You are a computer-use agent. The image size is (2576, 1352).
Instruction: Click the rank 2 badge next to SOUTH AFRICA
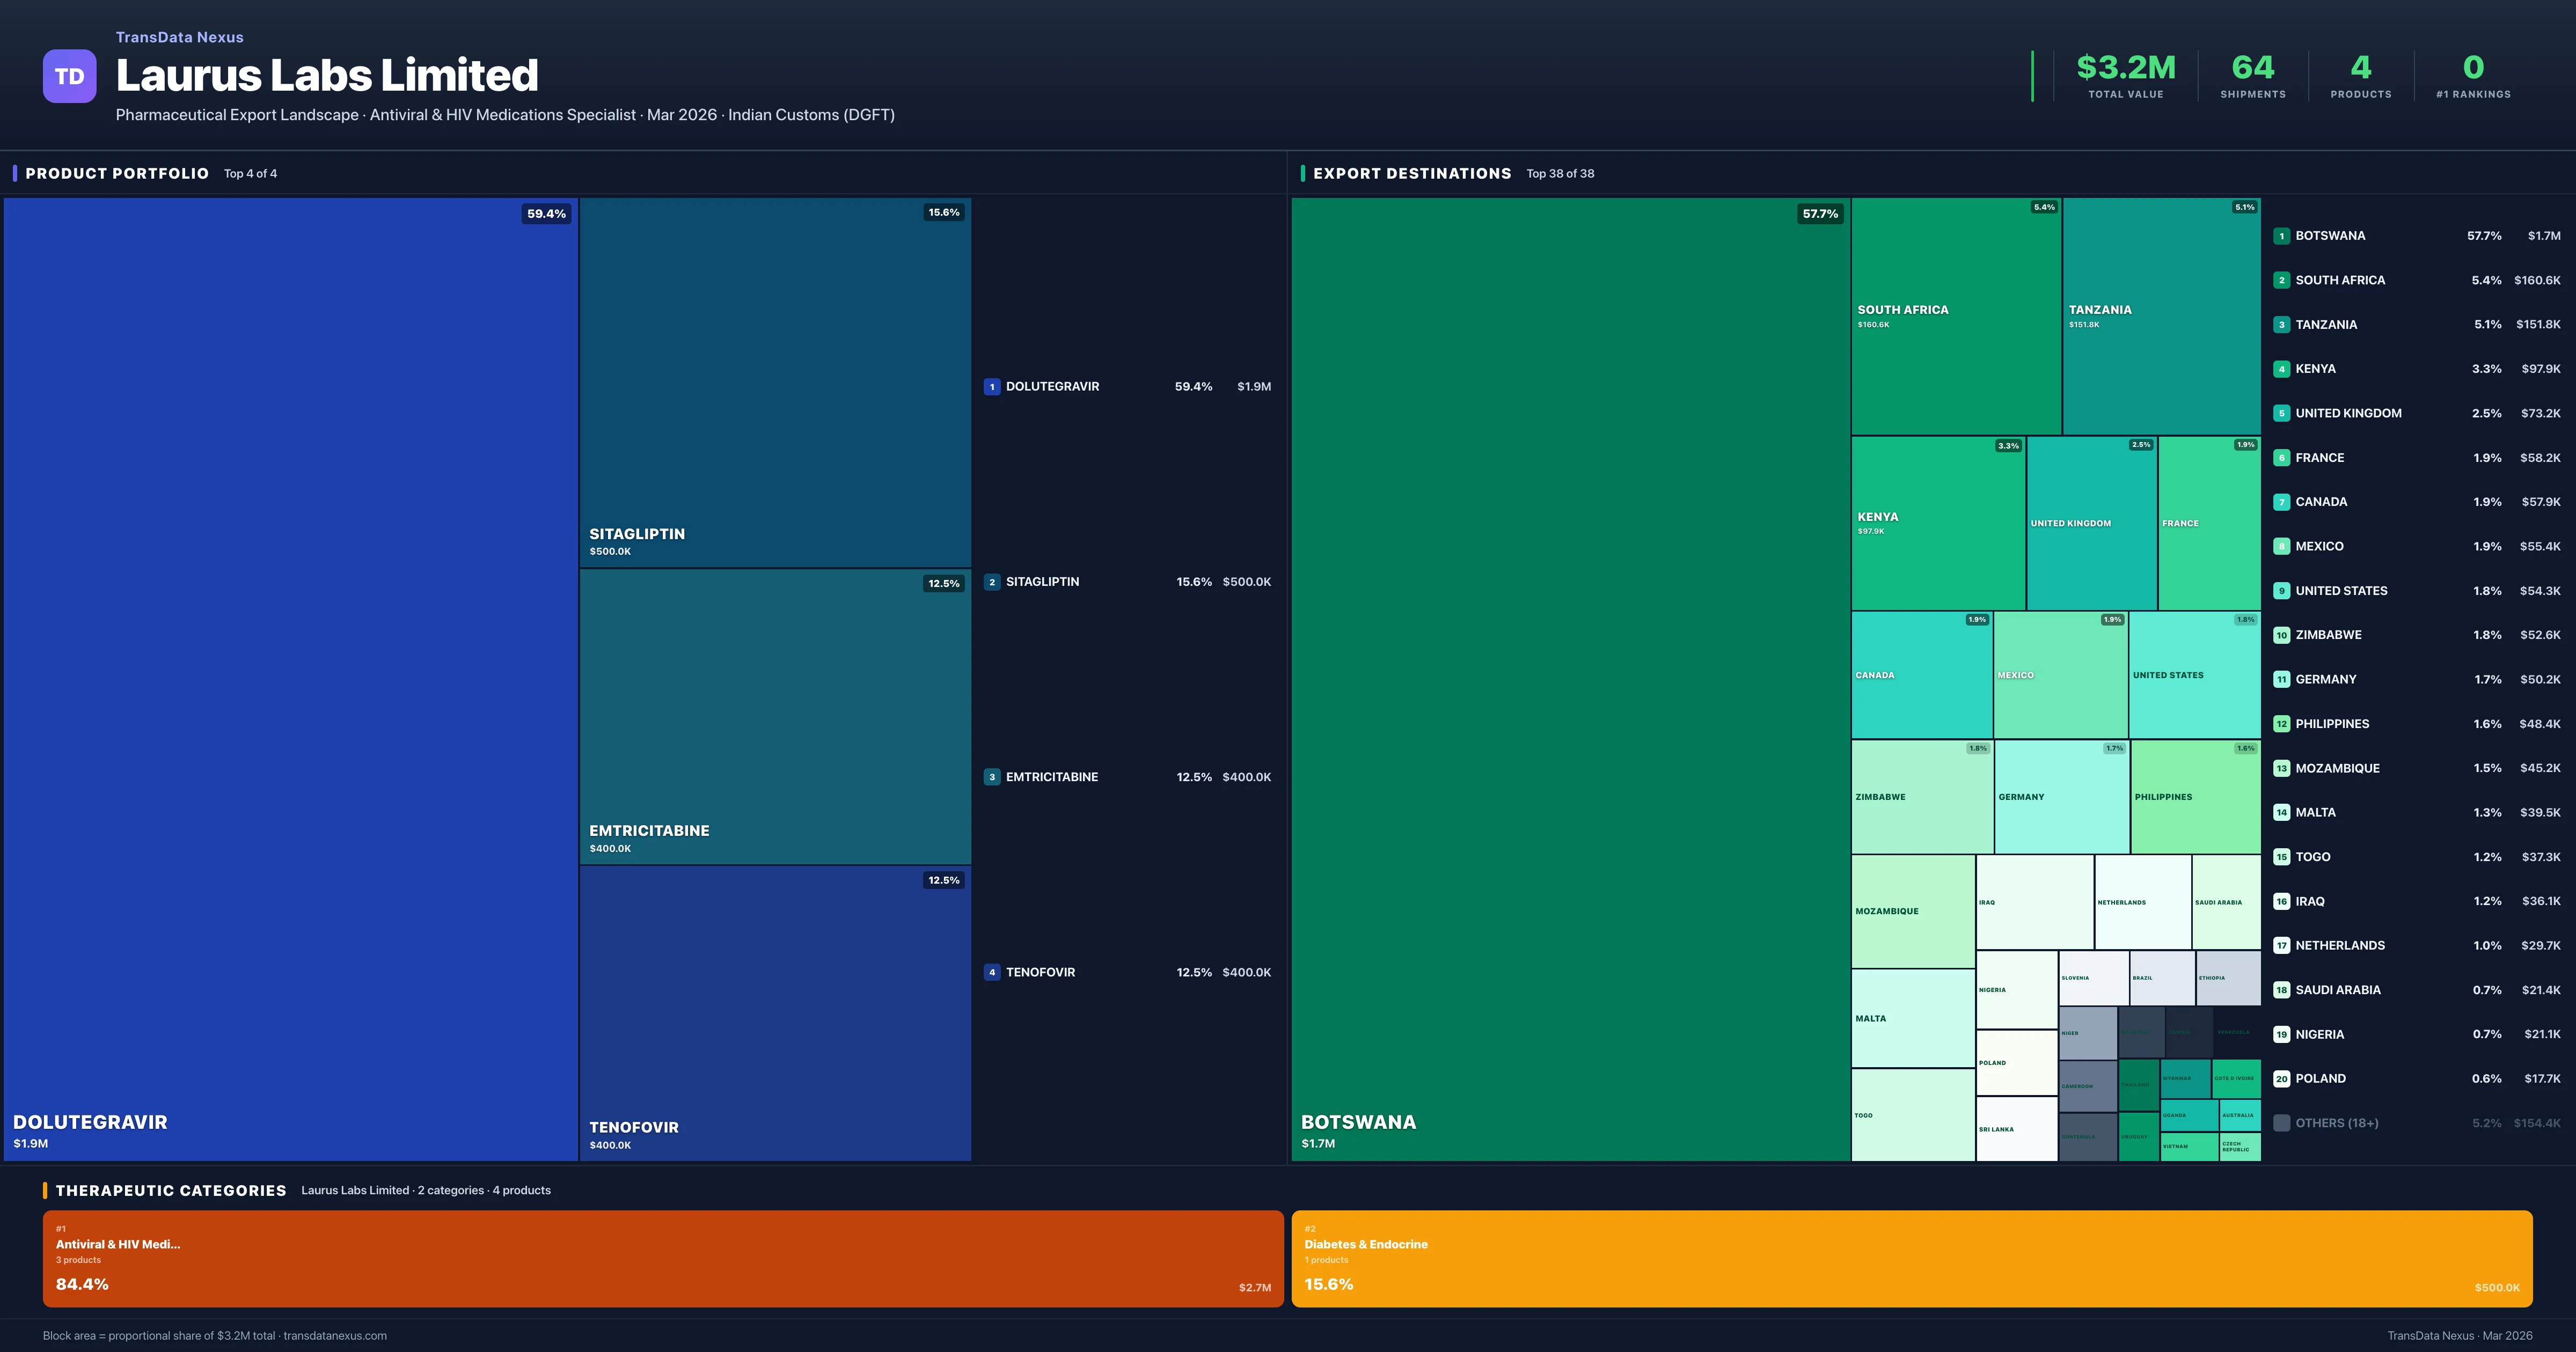pos(2282,280)
